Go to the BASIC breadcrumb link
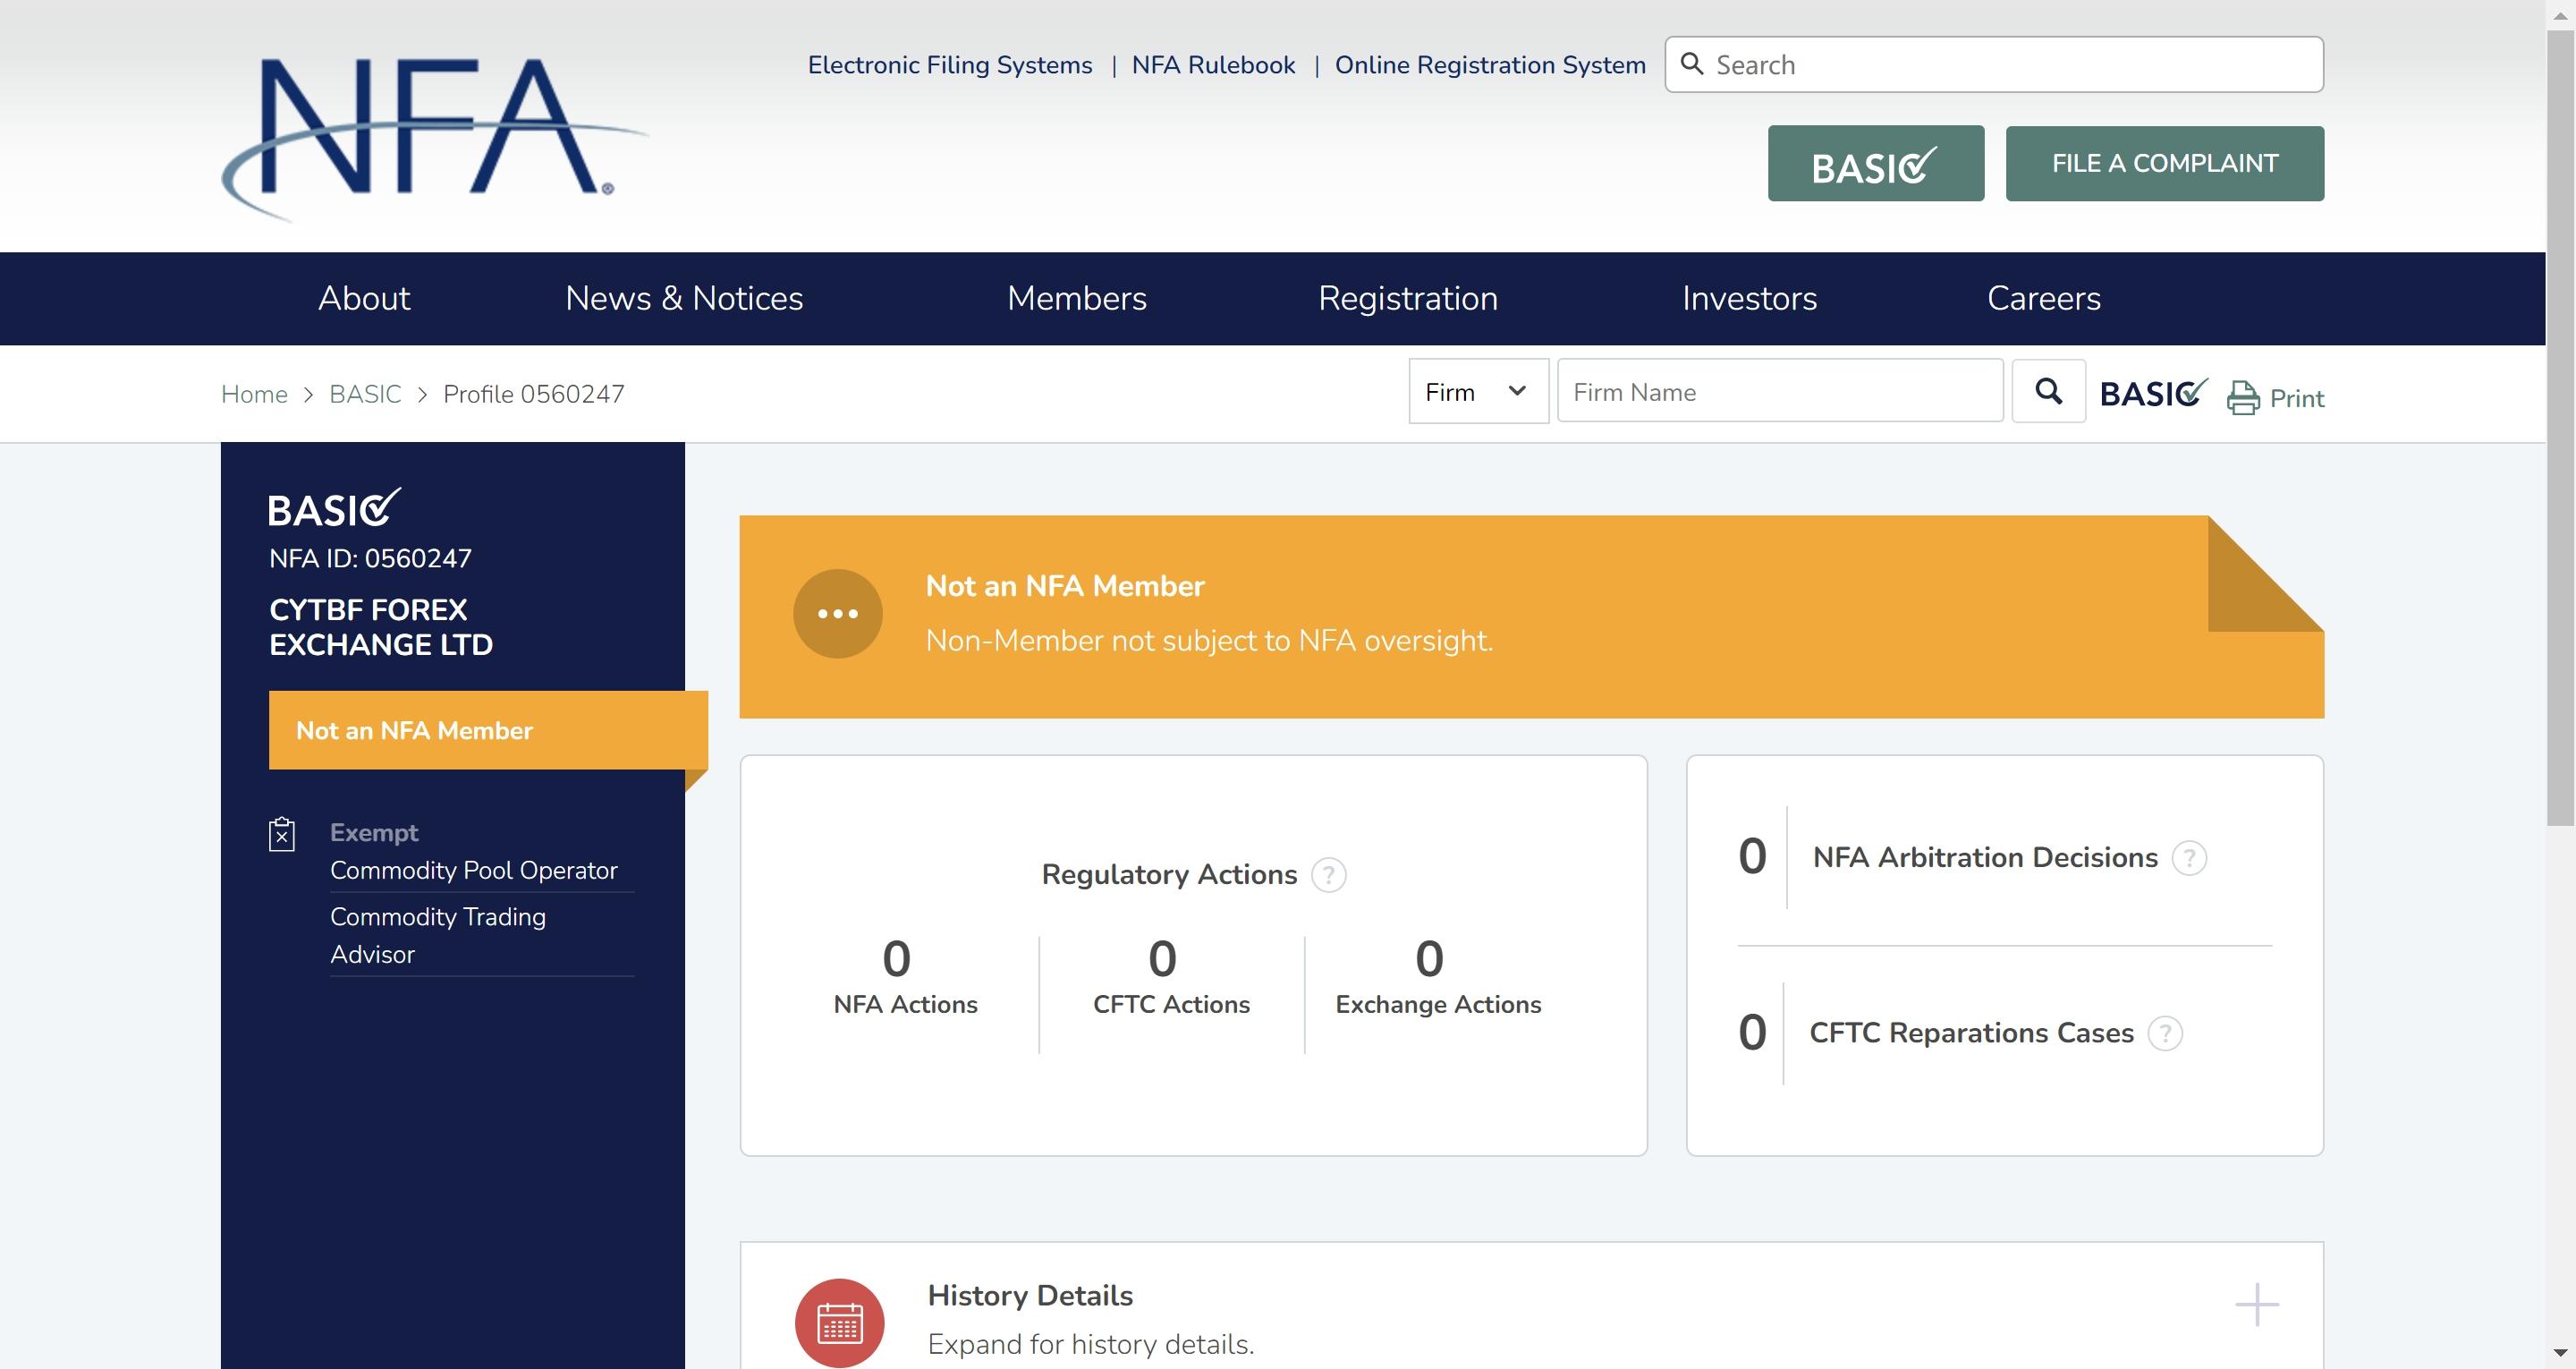Image resolution: width=2576 pixels, height=1369 pixels. tap(365, 395)
